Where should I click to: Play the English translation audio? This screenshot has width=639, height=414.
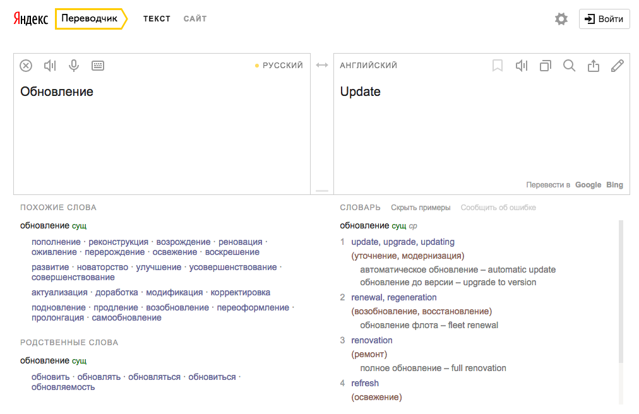click(x=522, y=66)
